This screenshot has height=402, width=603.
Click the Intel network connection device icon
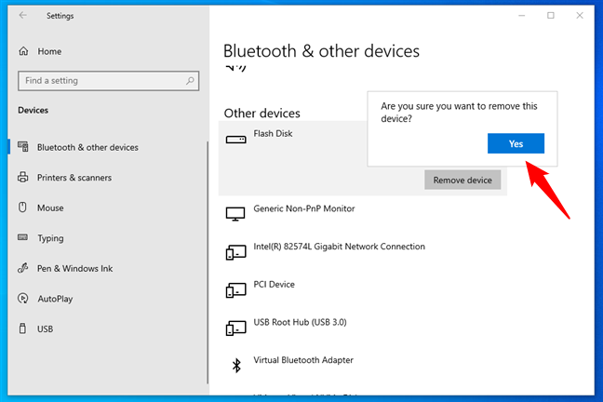point(235,252)
